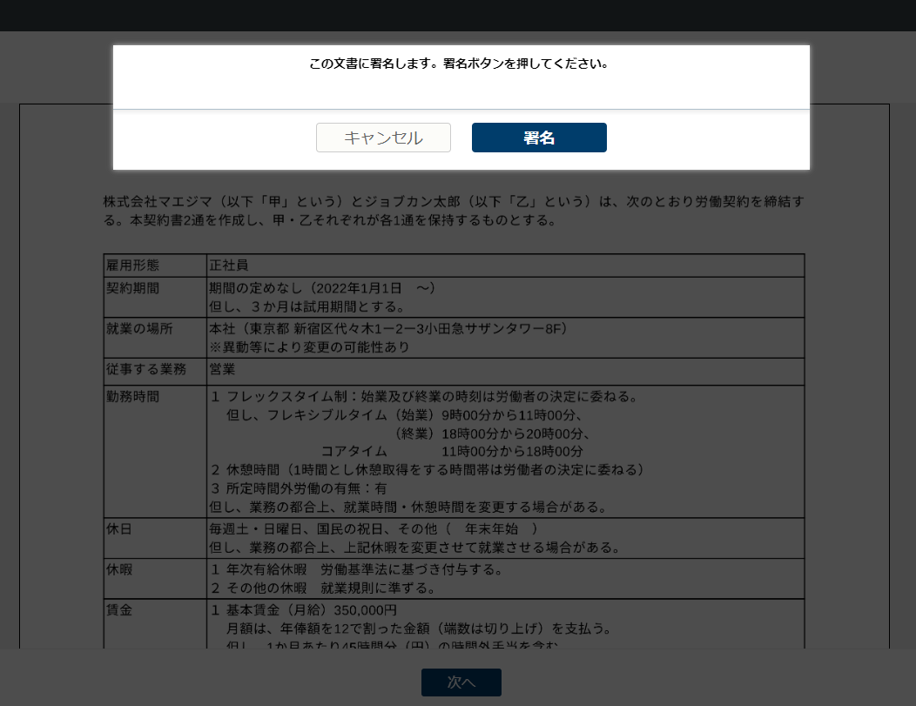Click the 署名 button to sign
Viewport: 916px width, 706px height.
[539, 138]
